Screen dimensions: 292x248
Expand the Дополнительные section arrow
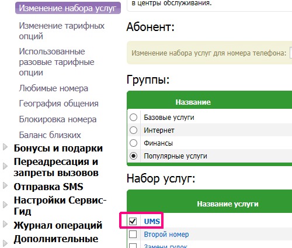pyautogui.click(x=5, y=243)
